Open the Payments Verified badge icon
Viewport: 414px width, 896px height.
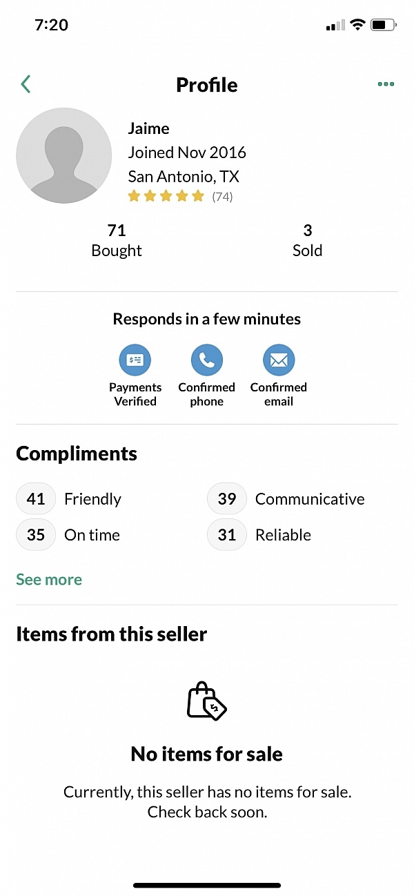point(135,360)
